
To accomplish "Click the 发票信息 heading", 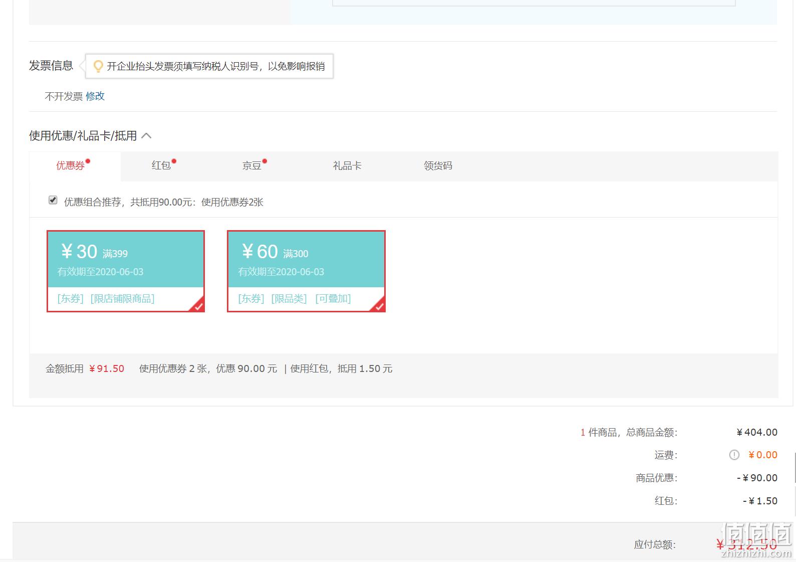I will 51,66.
